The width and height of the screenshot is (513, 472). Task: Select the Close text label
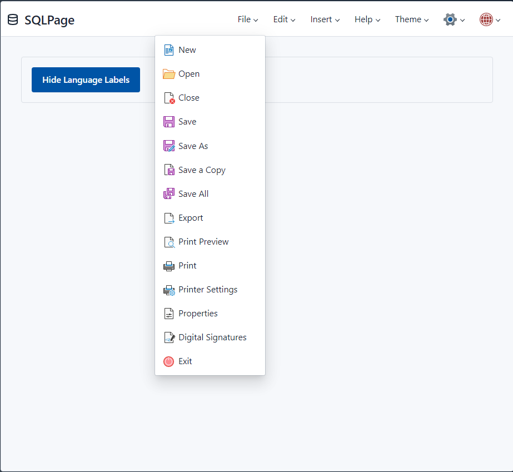click(189, 98)
